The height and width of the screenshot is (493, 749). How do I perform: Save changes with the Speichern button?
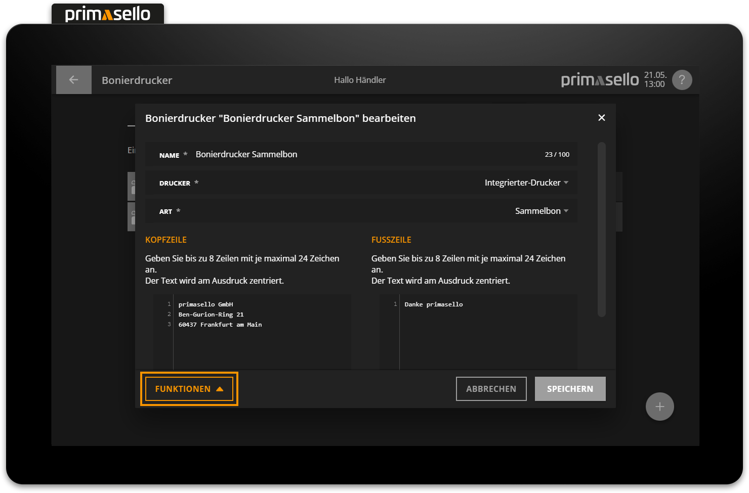tap(570, 389)
